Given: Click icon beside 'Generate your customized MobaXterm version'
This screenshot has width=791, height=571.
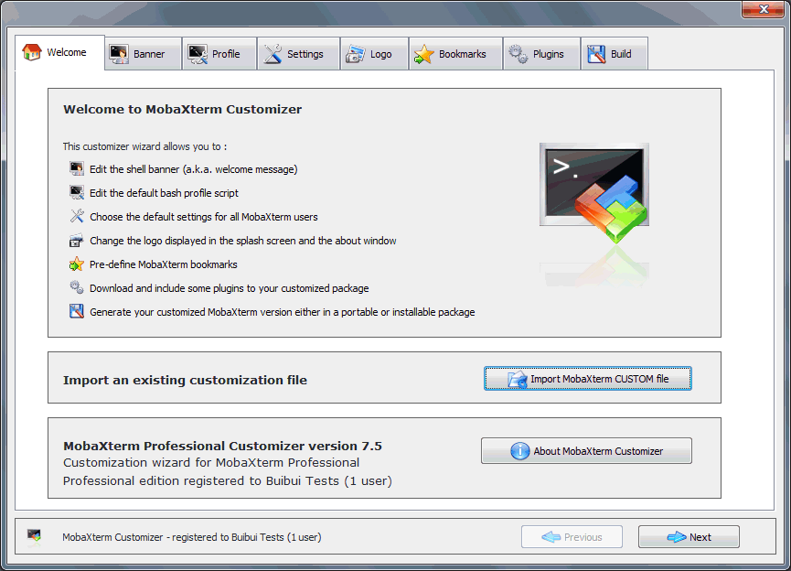Looking at the screenshot, I should 77,311.
